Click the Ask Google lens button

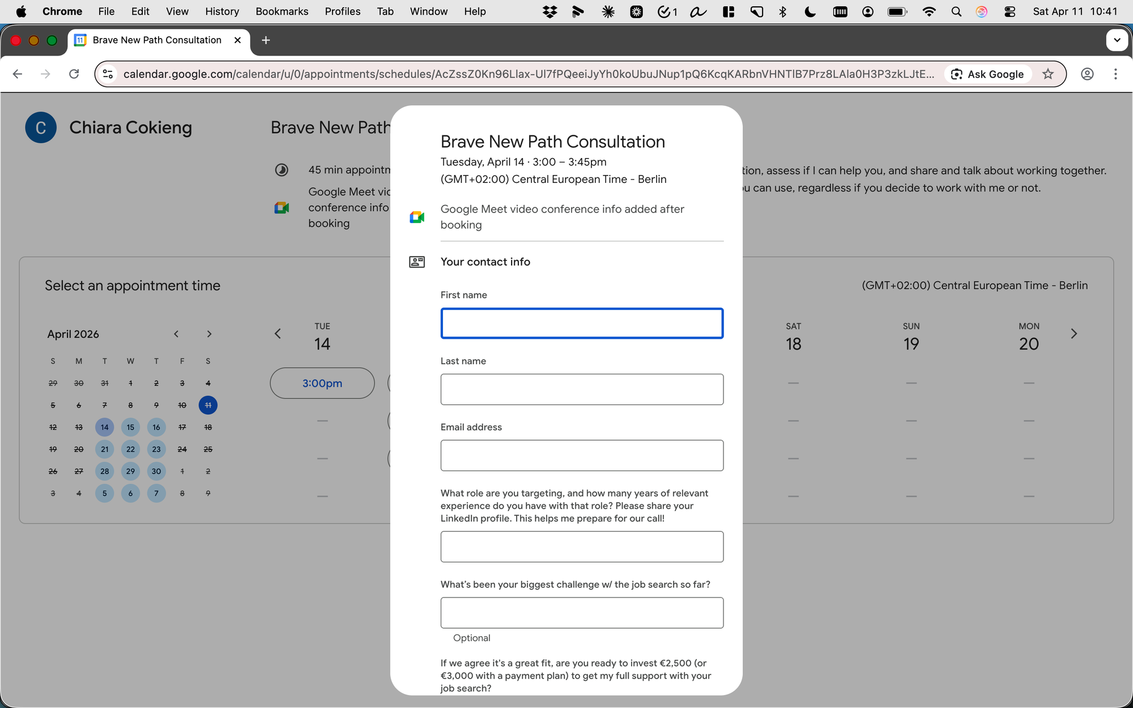tap(988, 74)
